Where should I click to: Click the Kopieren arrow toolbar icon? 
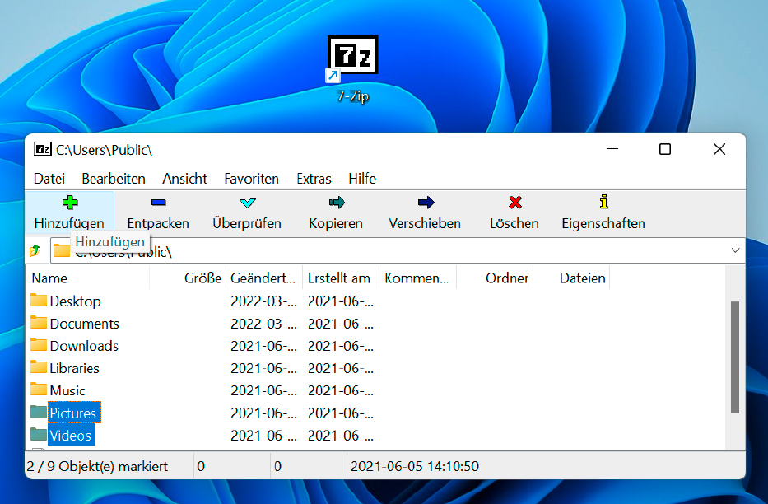(337, 203)
